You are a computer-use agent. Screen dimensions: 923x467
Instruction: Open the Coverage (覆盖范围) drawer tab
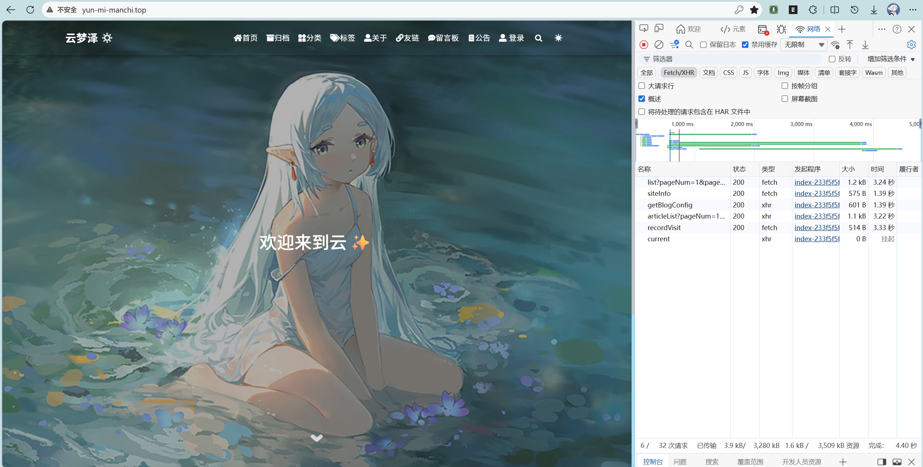(x=750, y=462)
